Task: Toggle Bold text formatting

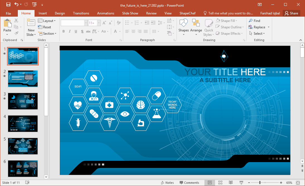Action: pos(64,31)
